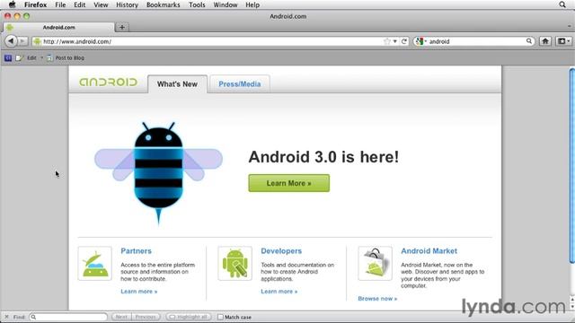This screenshot has height=323, width=575.
Task: Click the Previous button in find bar
Action: coord(146,317)
